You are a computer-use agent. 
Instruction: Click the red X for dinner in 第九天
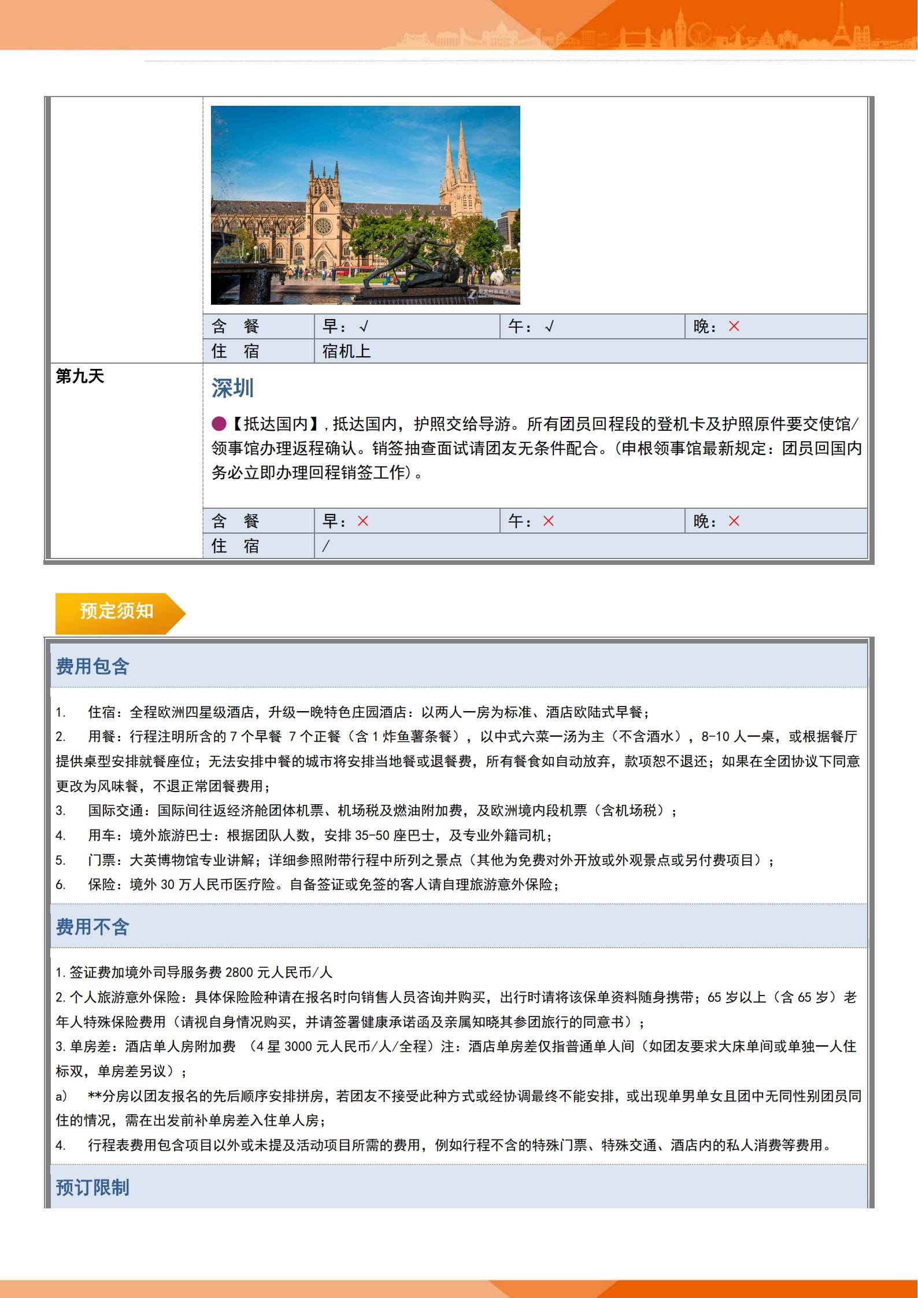[734, 521]
